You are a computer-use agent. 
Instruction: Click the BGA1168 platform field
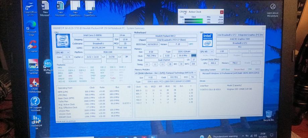(x=108, y=52)
